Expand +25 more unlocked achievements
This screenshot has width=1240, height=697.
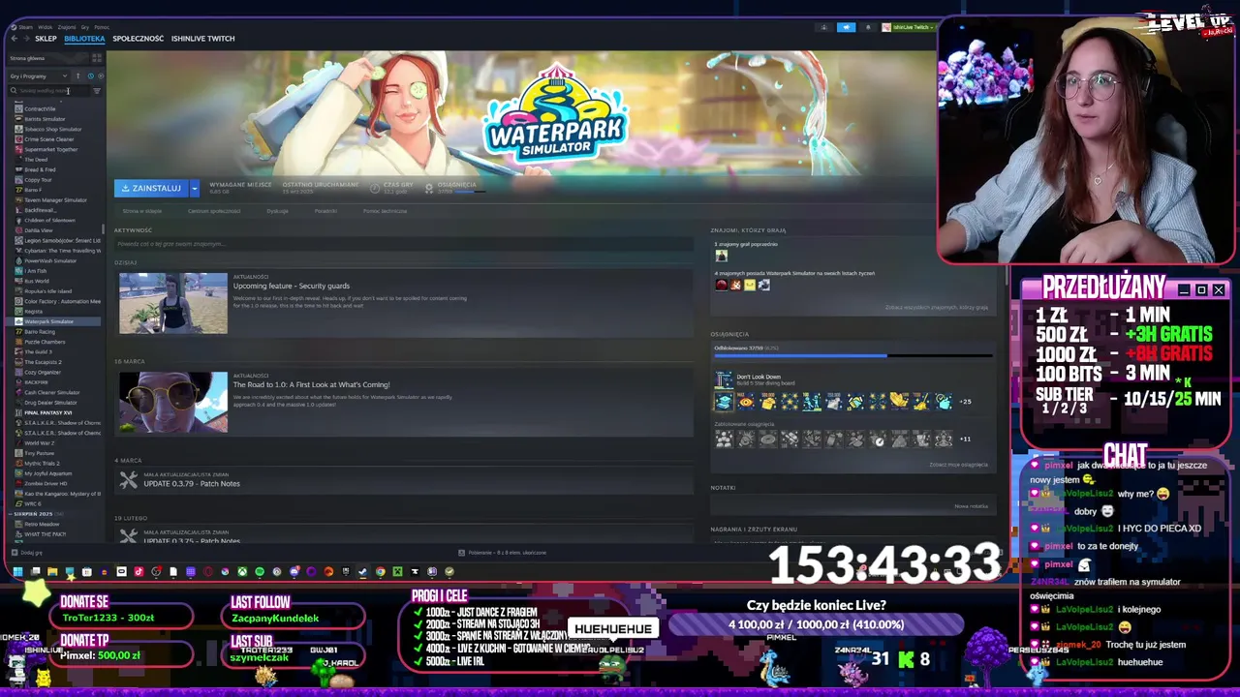965,402
